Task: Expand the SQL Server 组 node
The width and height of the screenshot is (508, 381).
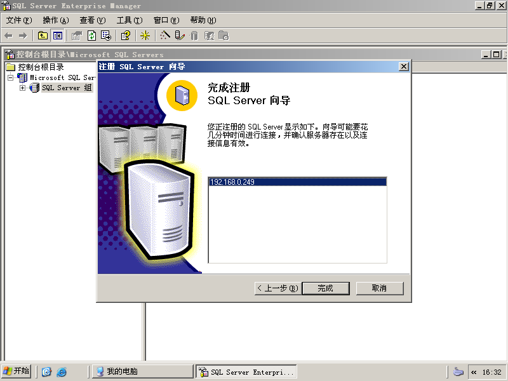Action: point(22,88)
